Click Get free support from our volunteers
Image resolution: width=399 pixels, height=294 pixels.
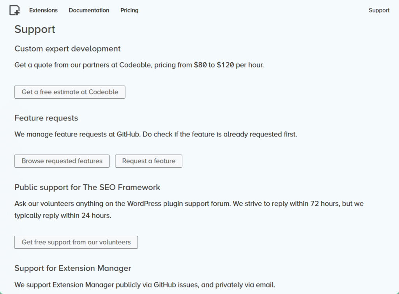76,242
